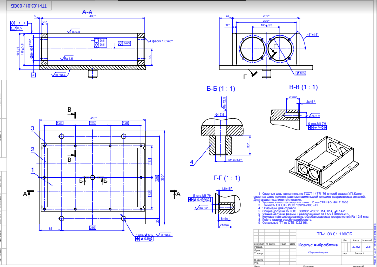Click the 'Б-Б (1 : 1)' view heading
Image resolution: width=377 pixels, height=267 pixels.
pos(221,89)
